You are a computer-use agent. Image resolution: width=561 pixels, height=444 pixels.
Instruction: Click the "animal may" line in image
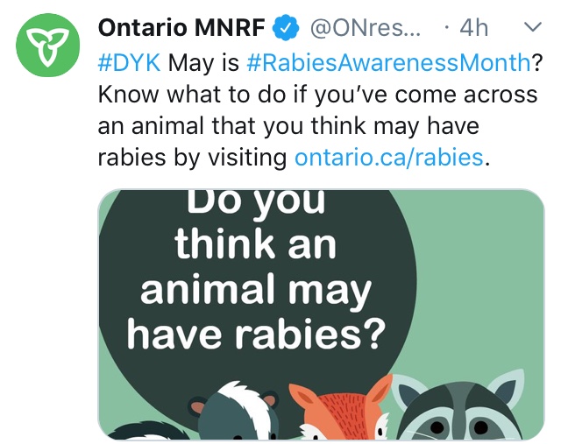[x=255, y=290]
